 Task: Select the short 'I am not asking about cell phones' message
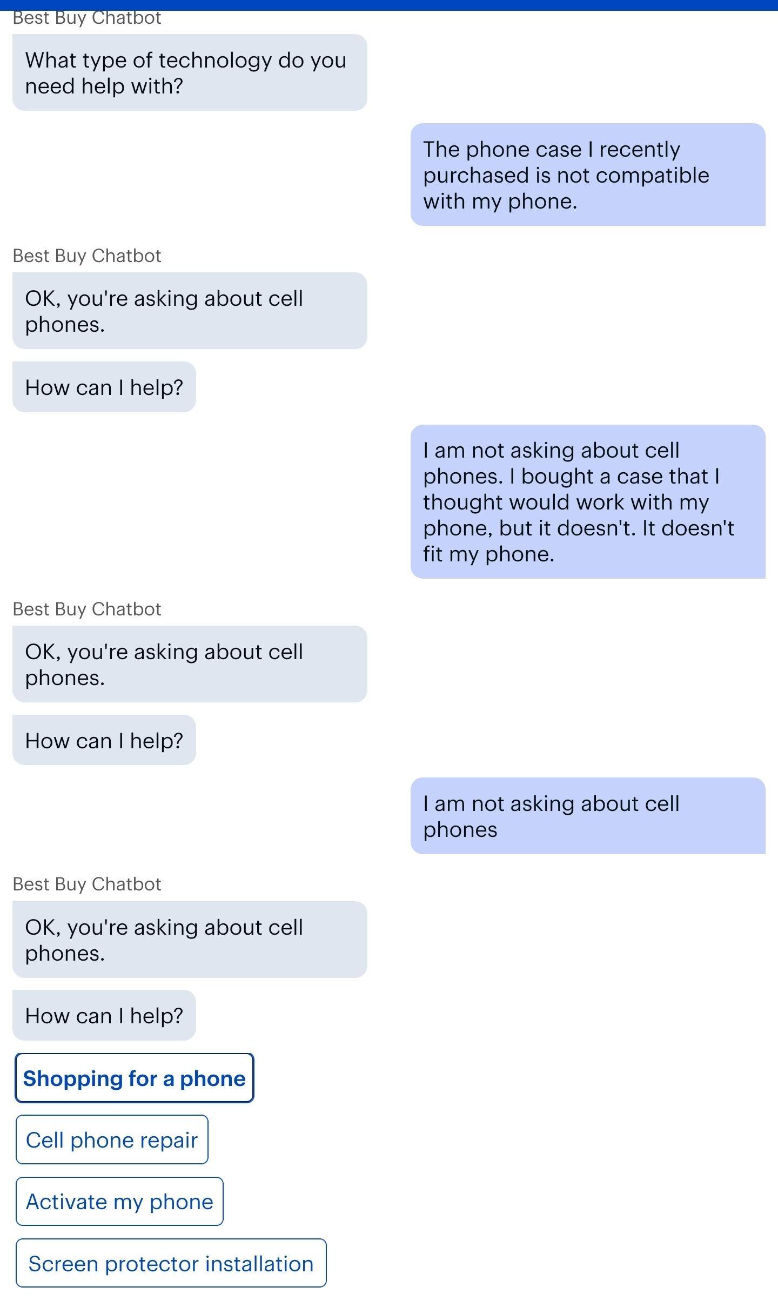tap(588, 816)
